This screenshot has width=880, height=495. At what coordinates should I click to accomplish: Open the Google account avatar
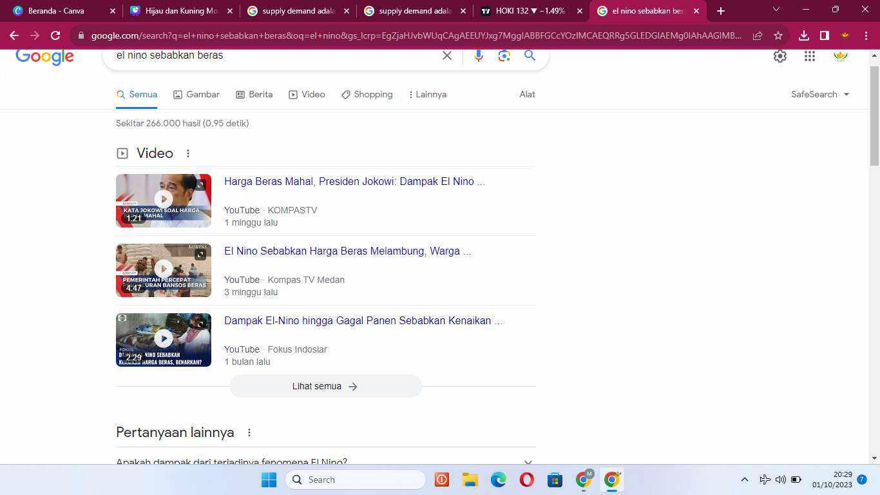pyautogui.click(x=841, y=56)
